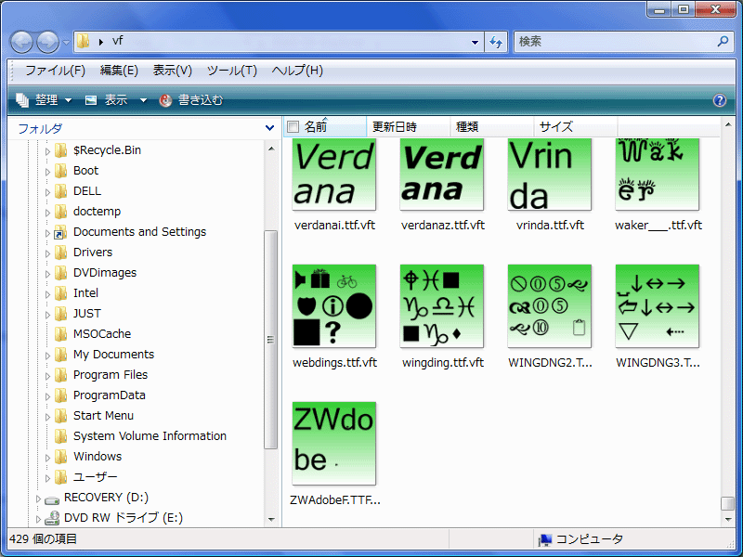Screen dimensions: 743x557
Task: Select the DVD RW drive (E:) icon
Action: (52, 518)
